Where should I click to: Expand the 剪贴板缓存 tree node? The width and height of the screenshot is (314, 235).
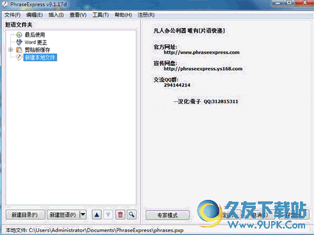tap(10, 50)
